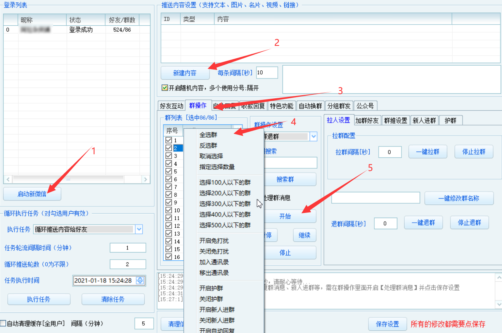Viewport: 502px width, 333px height.
Task: Select 关闭新人进群 in the menu
Action: point(217,321)
